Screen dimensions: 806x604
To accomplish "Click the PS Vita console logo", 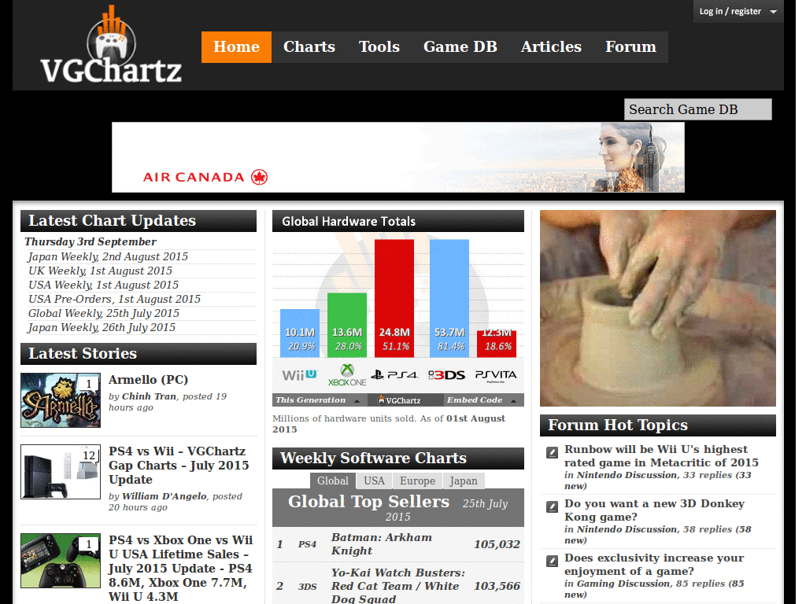I will [x=496, y=375].
